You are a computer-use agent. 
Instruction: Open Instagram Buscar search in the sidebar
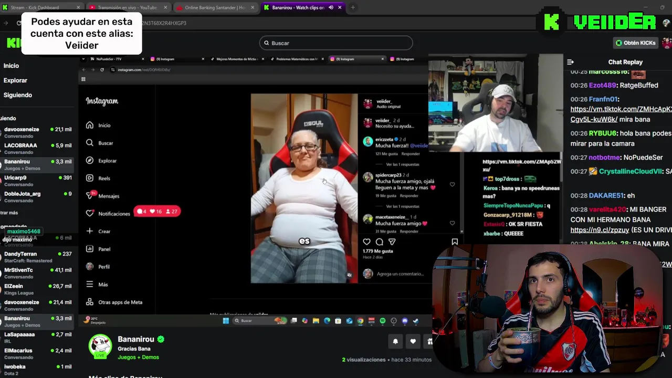coord(99,143)
